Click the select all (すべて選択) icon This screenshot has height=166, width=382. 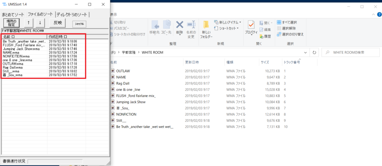[279, 22]
